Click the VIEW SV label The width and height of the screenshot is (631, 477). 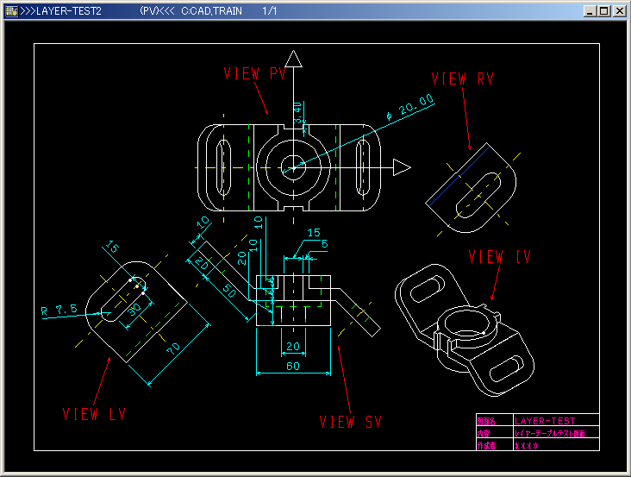pyautogui.click(x=350, y=422)
